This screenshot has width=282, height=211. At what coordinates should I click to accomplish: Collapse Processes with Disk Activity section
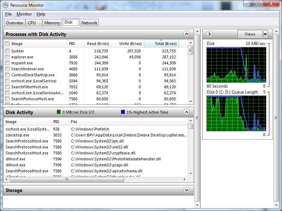(x=186, y=34)
